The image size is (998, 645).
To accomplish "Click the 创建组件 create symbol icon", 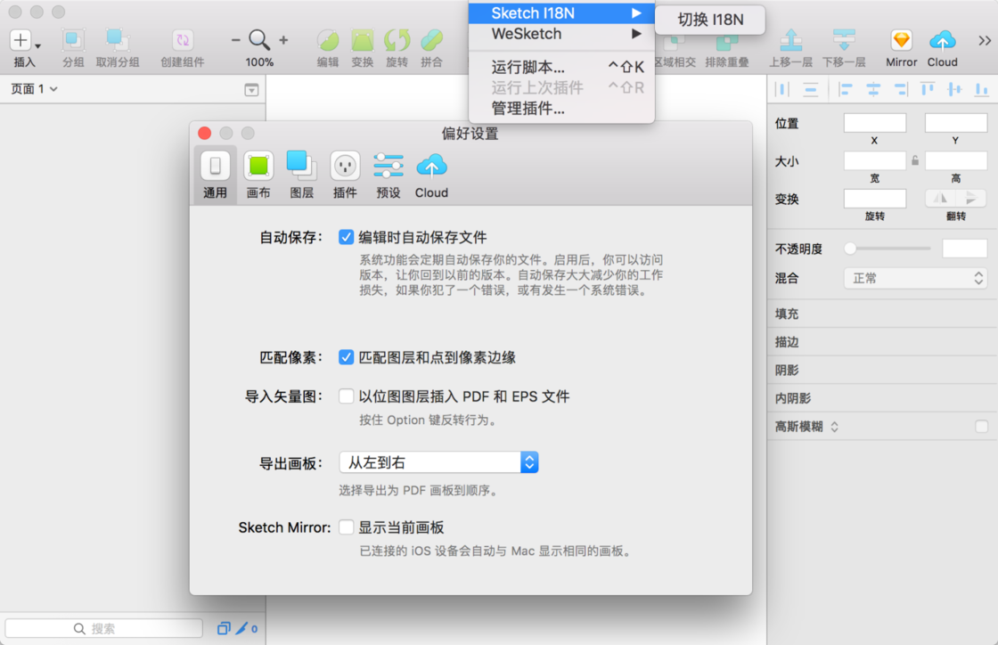I will [183, 41].
